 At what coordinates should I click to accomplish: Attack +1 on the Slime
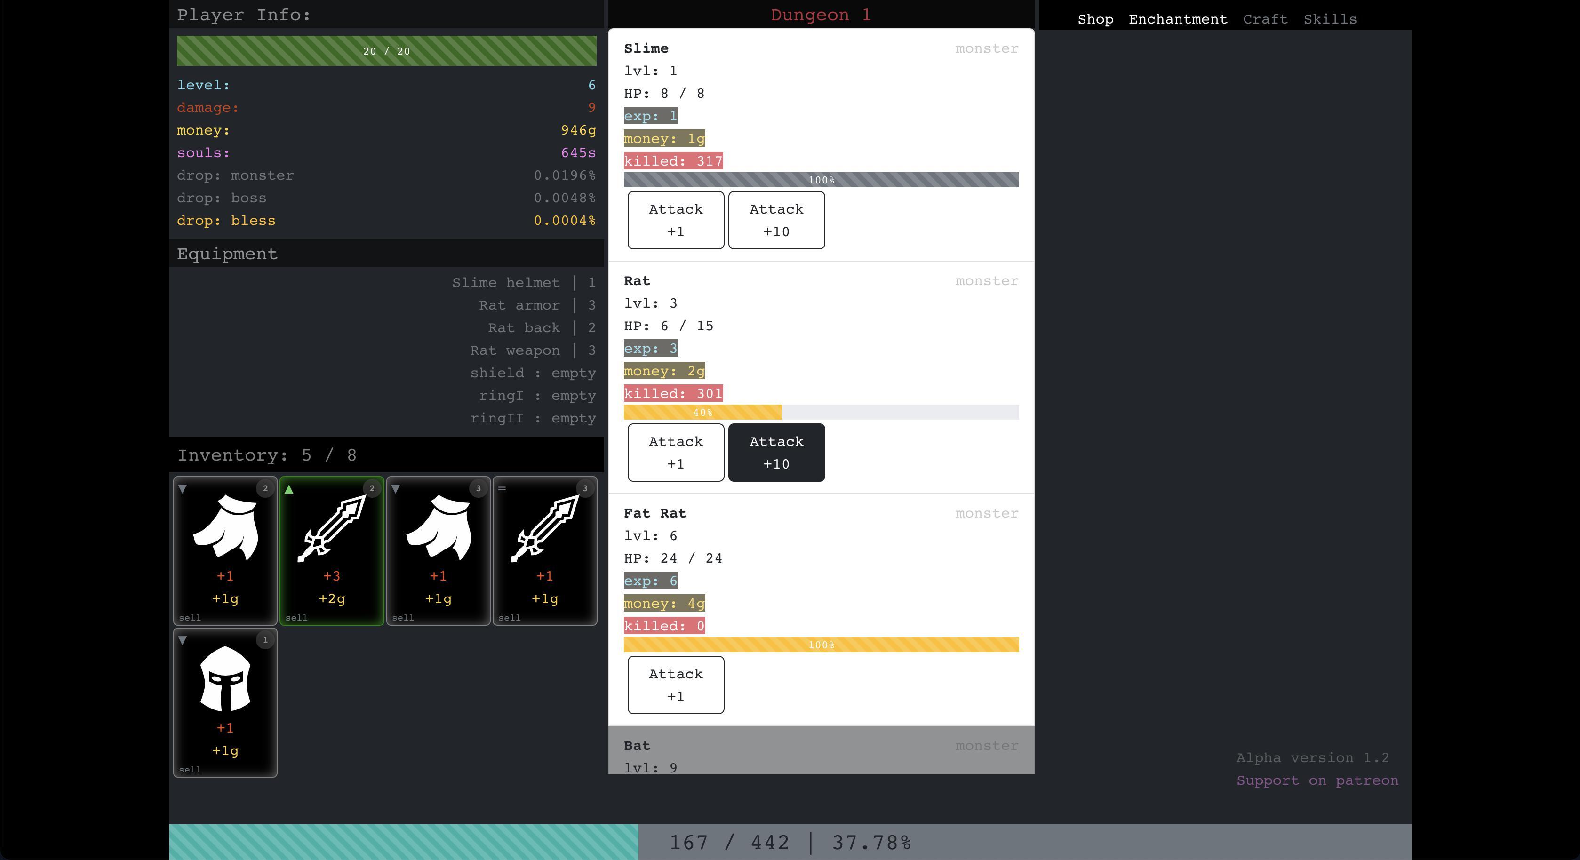tap(675, 220)
